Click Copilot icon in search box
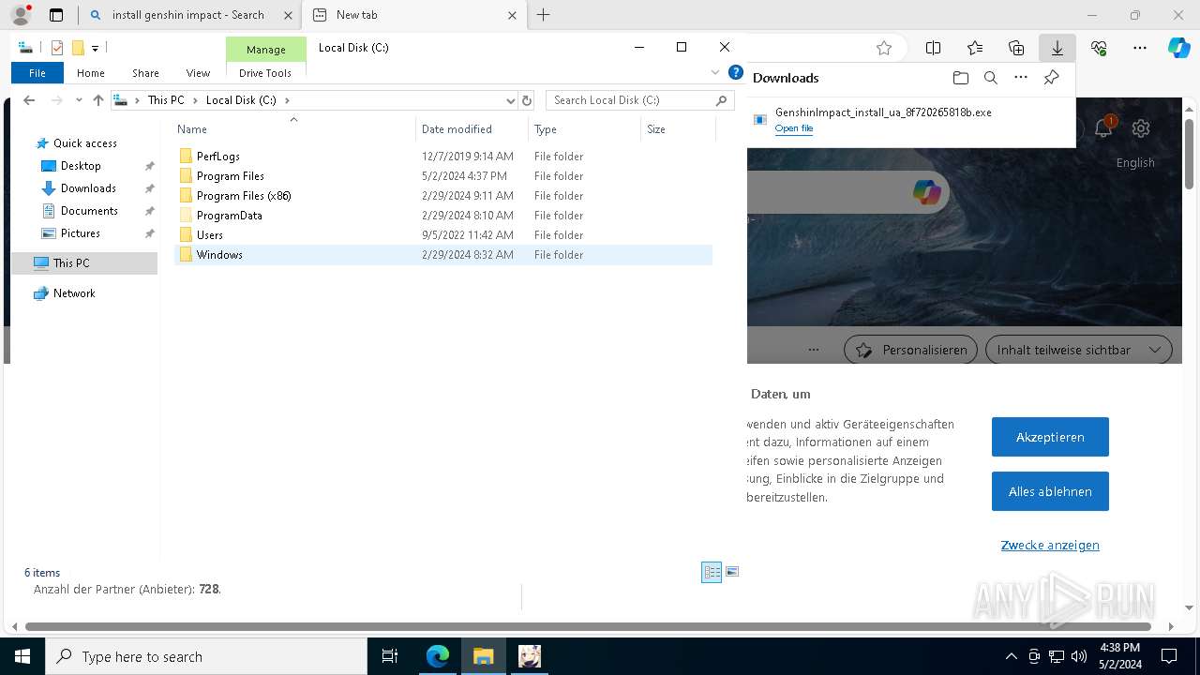This screenshot has width=1200, height=675. tap(926, 192)
